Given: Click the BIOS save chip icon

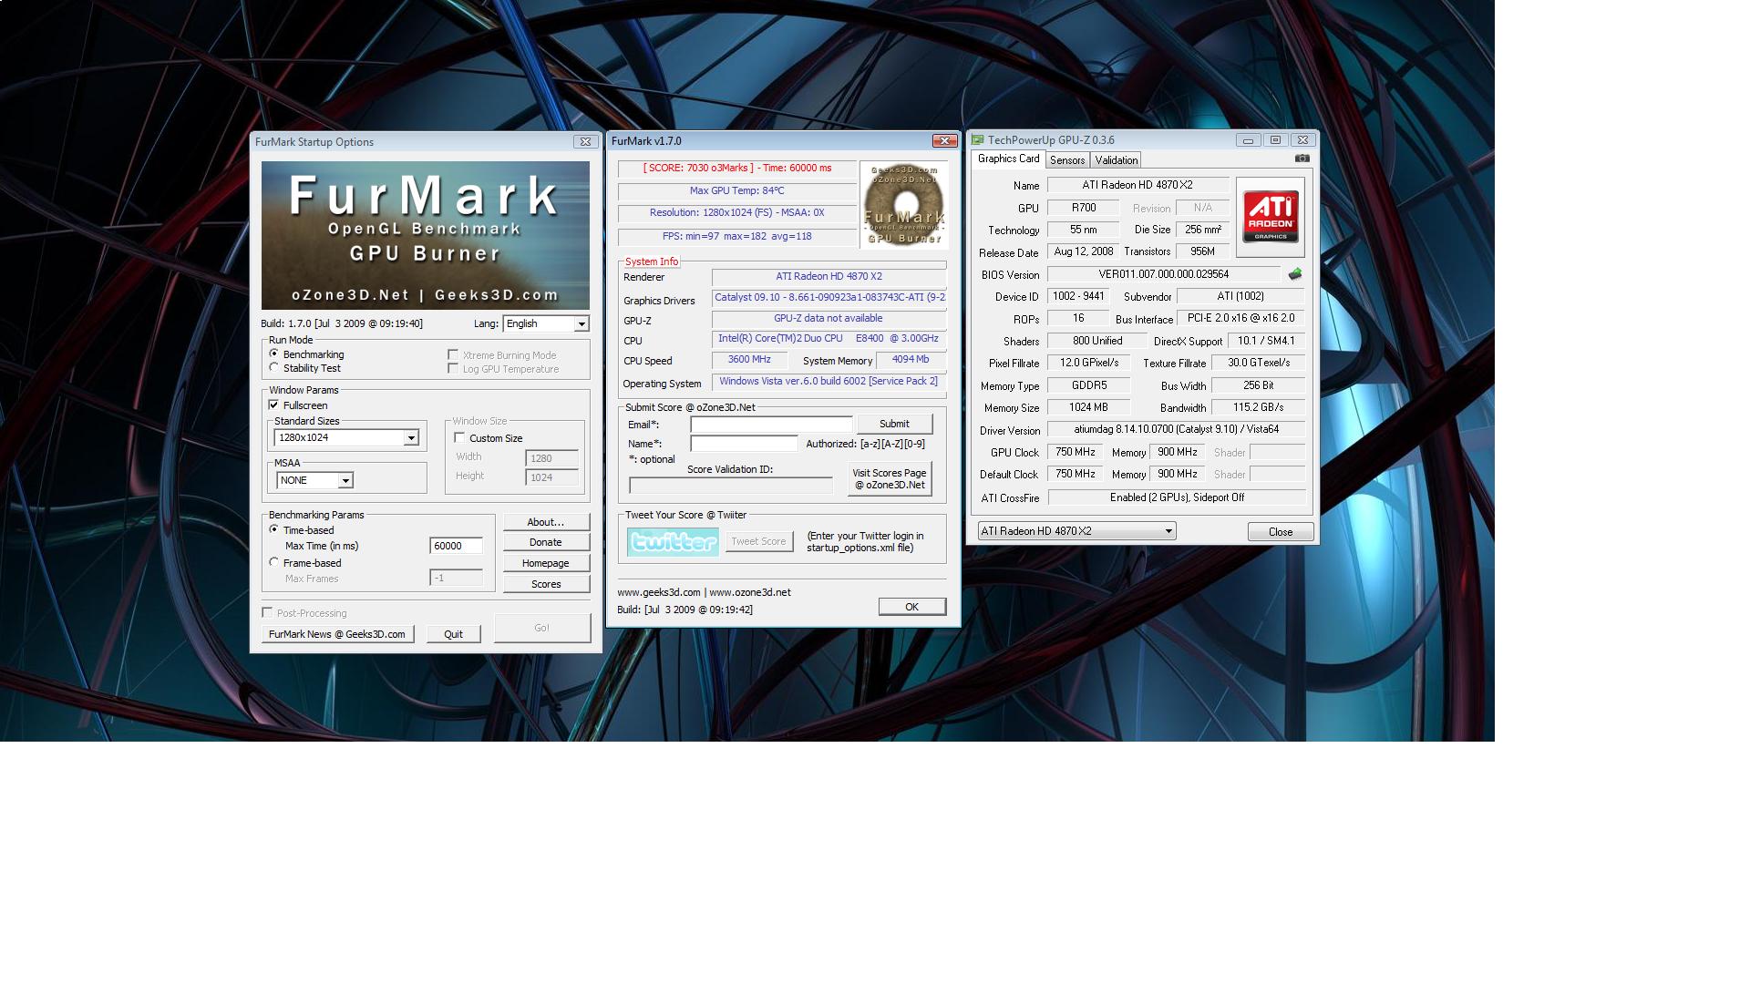Looking at the screenshot, I should click(1294, 274).
